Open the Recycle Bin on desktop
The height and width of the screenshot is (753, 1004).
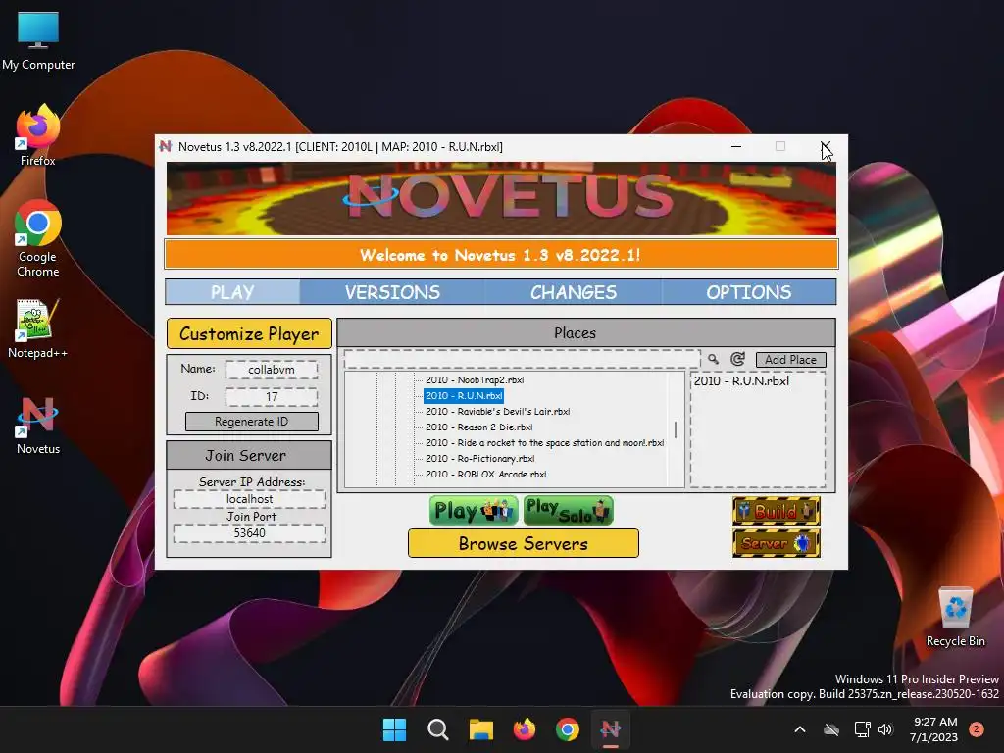pyautogui.click(x=955, y=617)
